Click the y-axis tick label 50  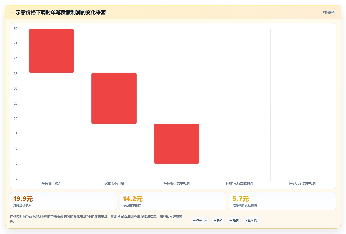pyautogui.click(x=16, y=29)
